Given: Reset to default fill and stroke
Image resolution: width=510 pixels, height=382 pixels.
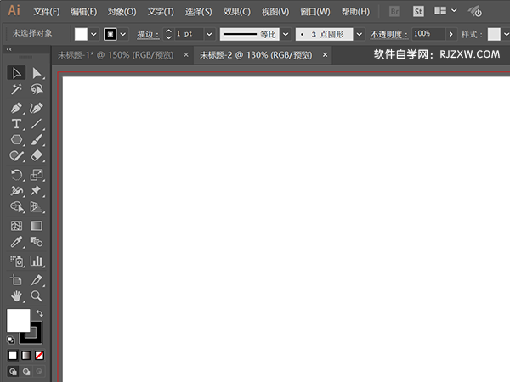Looking at the screenshot, I should [10, 340].
